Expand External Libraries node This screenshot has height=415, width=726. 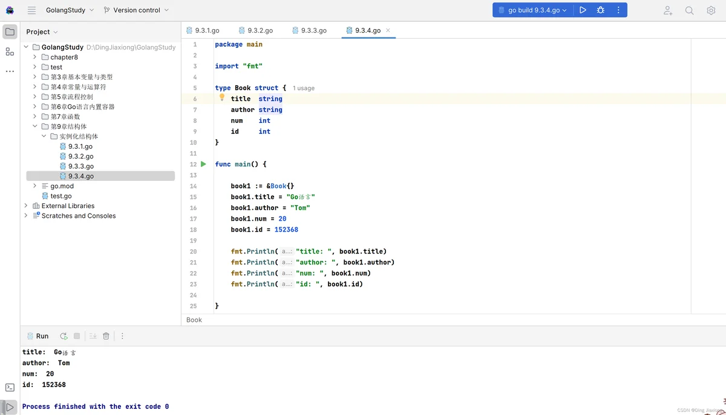[x=26, y=206]
